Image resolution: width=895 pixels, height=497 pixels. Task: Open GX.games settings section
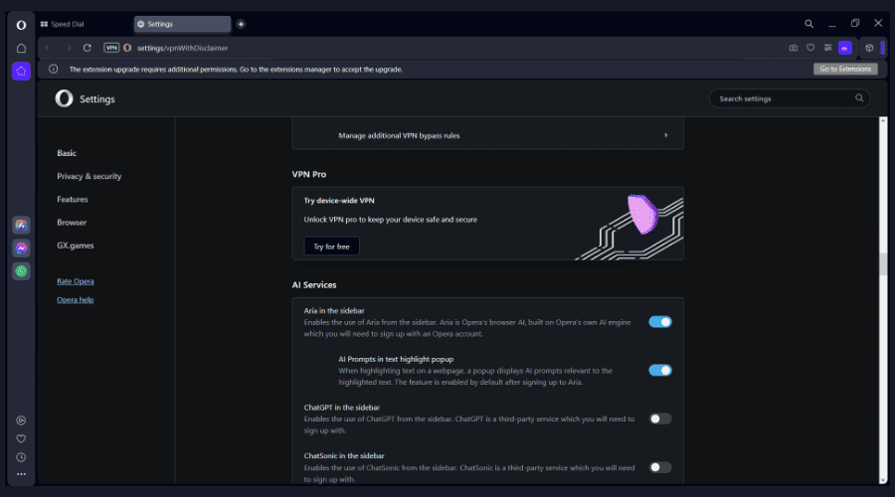(76, 246)
